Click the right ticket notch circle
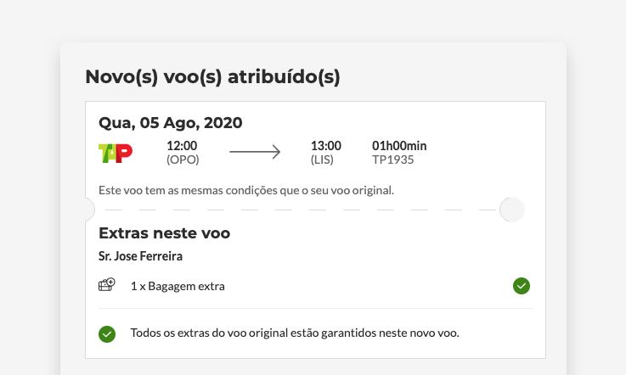This screenshot has width=626, height=375. (x=511, y=209)
